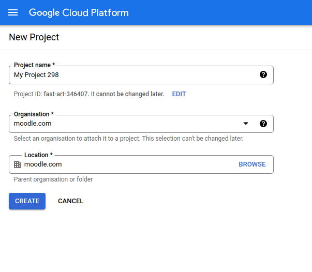This screenshot has height=272, width=312.
Task: Create the new project
Action: coord(27,201)
